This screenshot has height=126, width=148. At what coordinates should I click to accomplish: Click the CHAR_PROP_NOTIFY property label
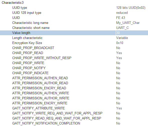[x=29, y=68]
